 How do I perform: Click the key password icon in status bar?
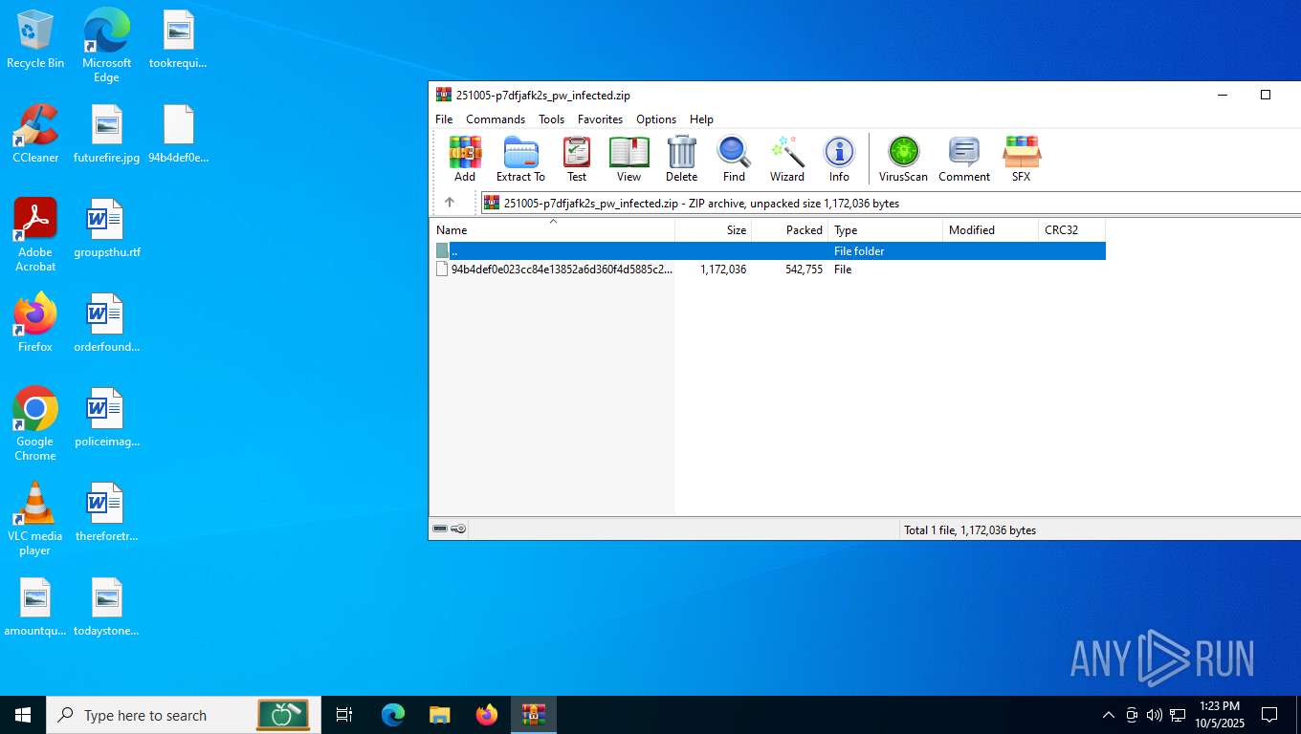pyautogui.click(x=459, y=529)
